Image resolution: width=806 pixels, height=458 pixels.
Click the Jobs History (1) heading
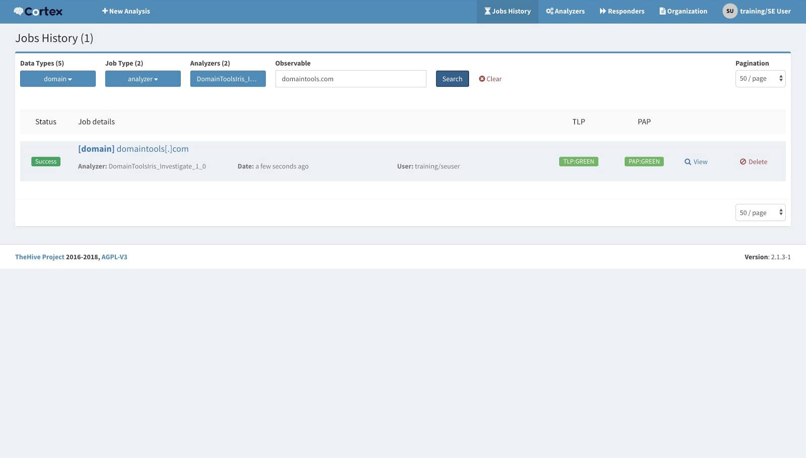point(54,38)
